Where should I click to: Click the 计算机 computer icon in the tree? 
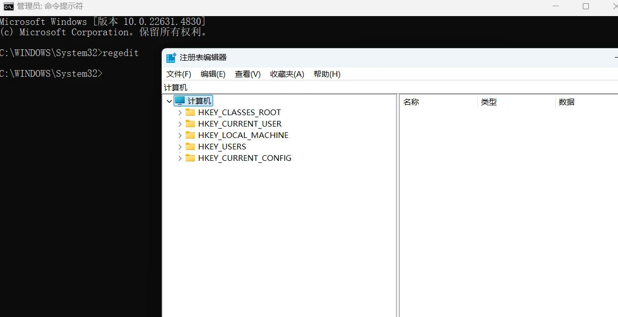tap(179, 100)
